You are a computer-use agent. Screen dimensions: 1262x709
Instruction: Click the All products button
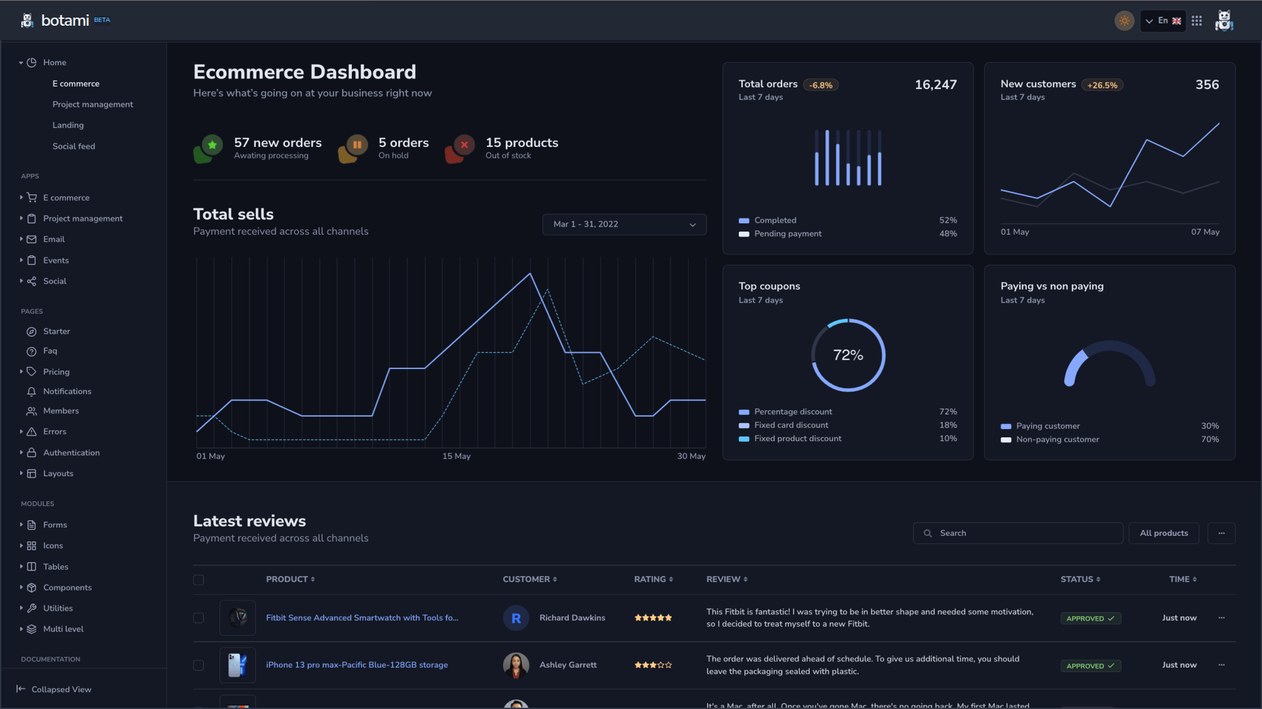1164,533
